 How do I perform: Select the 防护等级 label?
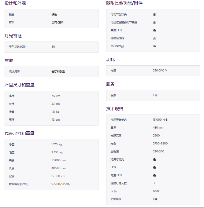pyautogui.click(x=116, y=199)
